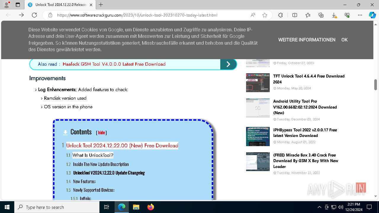Open Browser essentials icon
The image size is (379, 213).
347,15
